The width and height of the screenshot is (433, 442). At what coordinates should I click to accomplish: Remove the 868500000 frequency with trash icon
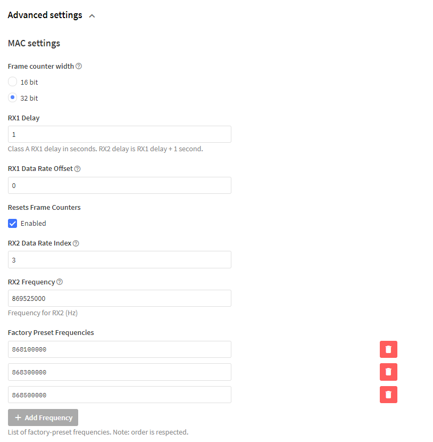(x=388, y=395)
